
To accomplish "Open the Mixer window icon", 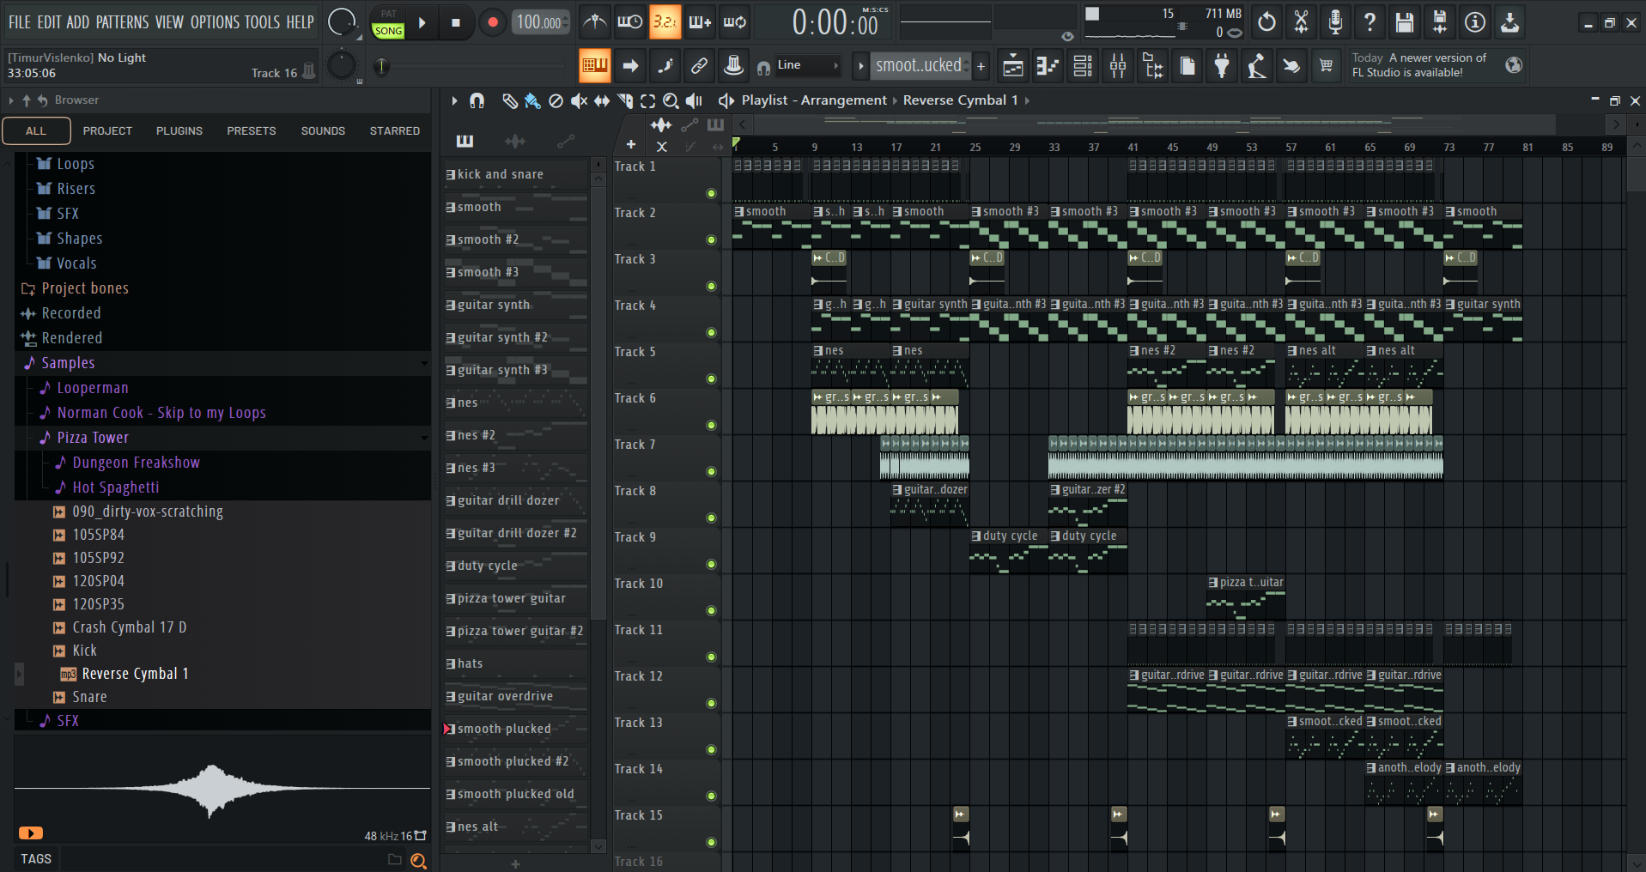I will (x=1118, y=66).
